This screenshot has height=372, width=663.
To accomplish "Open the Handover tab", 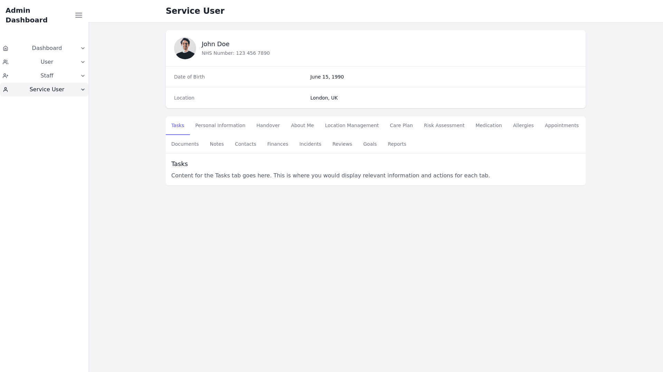I will point(268,125).
